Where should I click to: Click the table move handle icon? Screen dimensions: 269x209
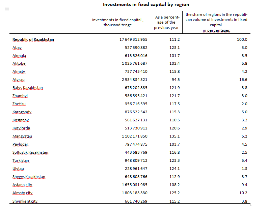[7, 9]
